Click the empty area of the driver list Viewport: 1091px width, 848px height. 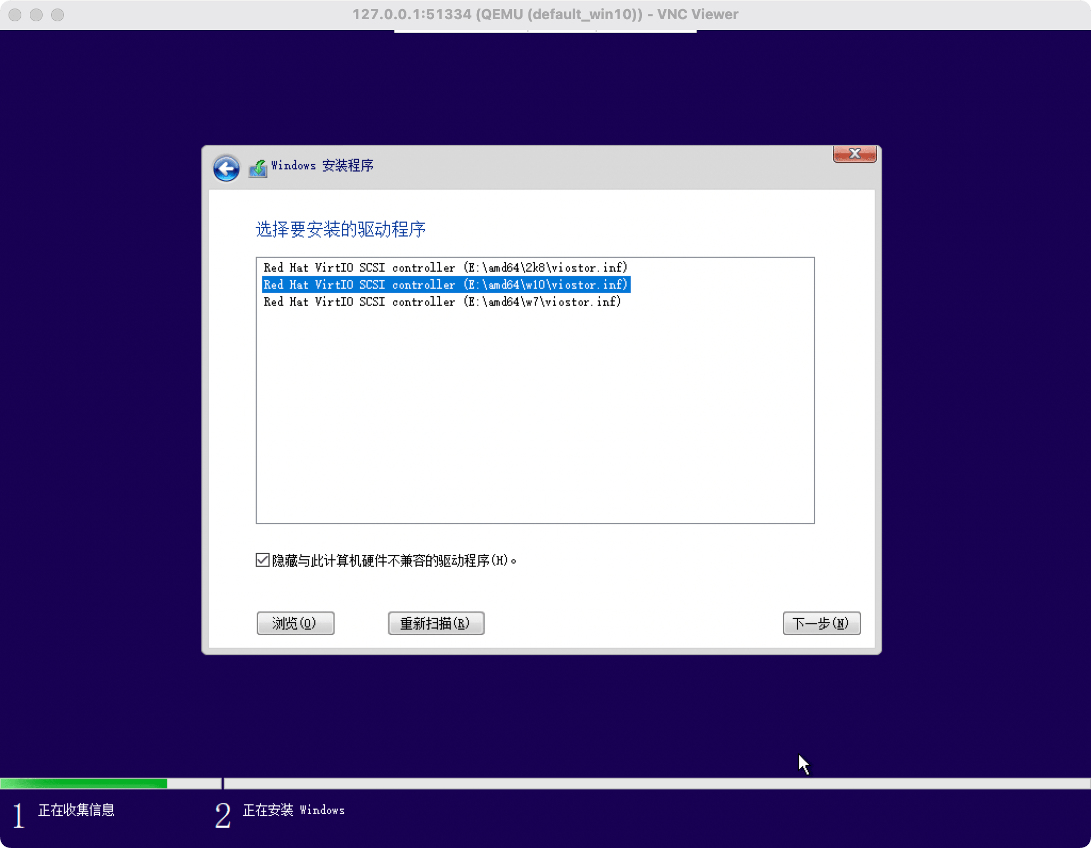pyautogui.click(x=535, y=415)
